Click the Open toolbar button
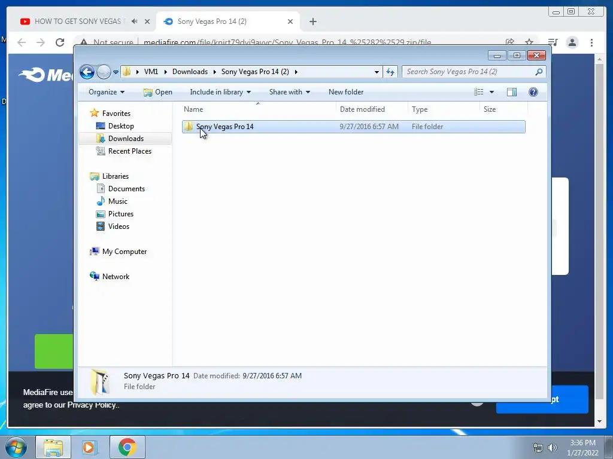 [x=157, y=92]
